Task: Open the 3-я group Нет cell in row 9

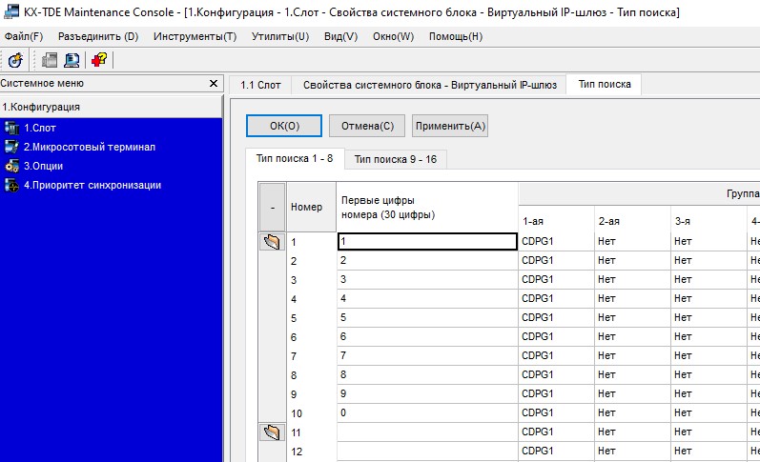Action: point(709,393)
